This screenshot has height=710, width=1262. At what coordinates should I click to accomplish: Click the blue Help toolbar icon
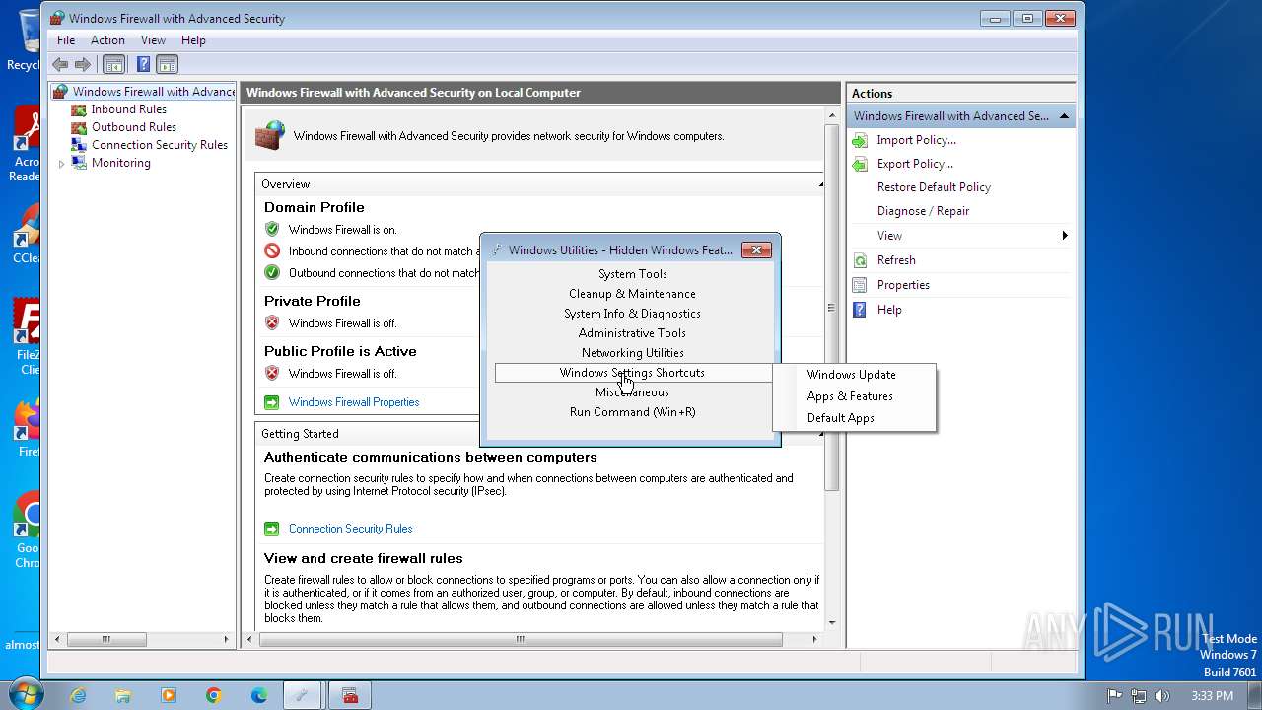(143, 65)
